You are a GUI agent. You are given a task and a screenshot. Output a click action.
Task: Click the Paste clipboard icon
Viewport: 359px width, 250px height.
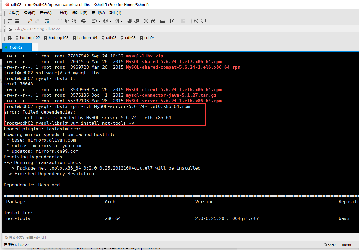(67, 21)
